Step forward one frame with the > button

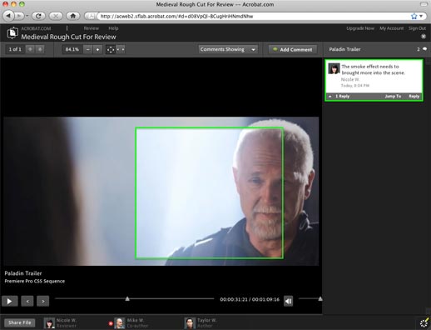[42, 301]
